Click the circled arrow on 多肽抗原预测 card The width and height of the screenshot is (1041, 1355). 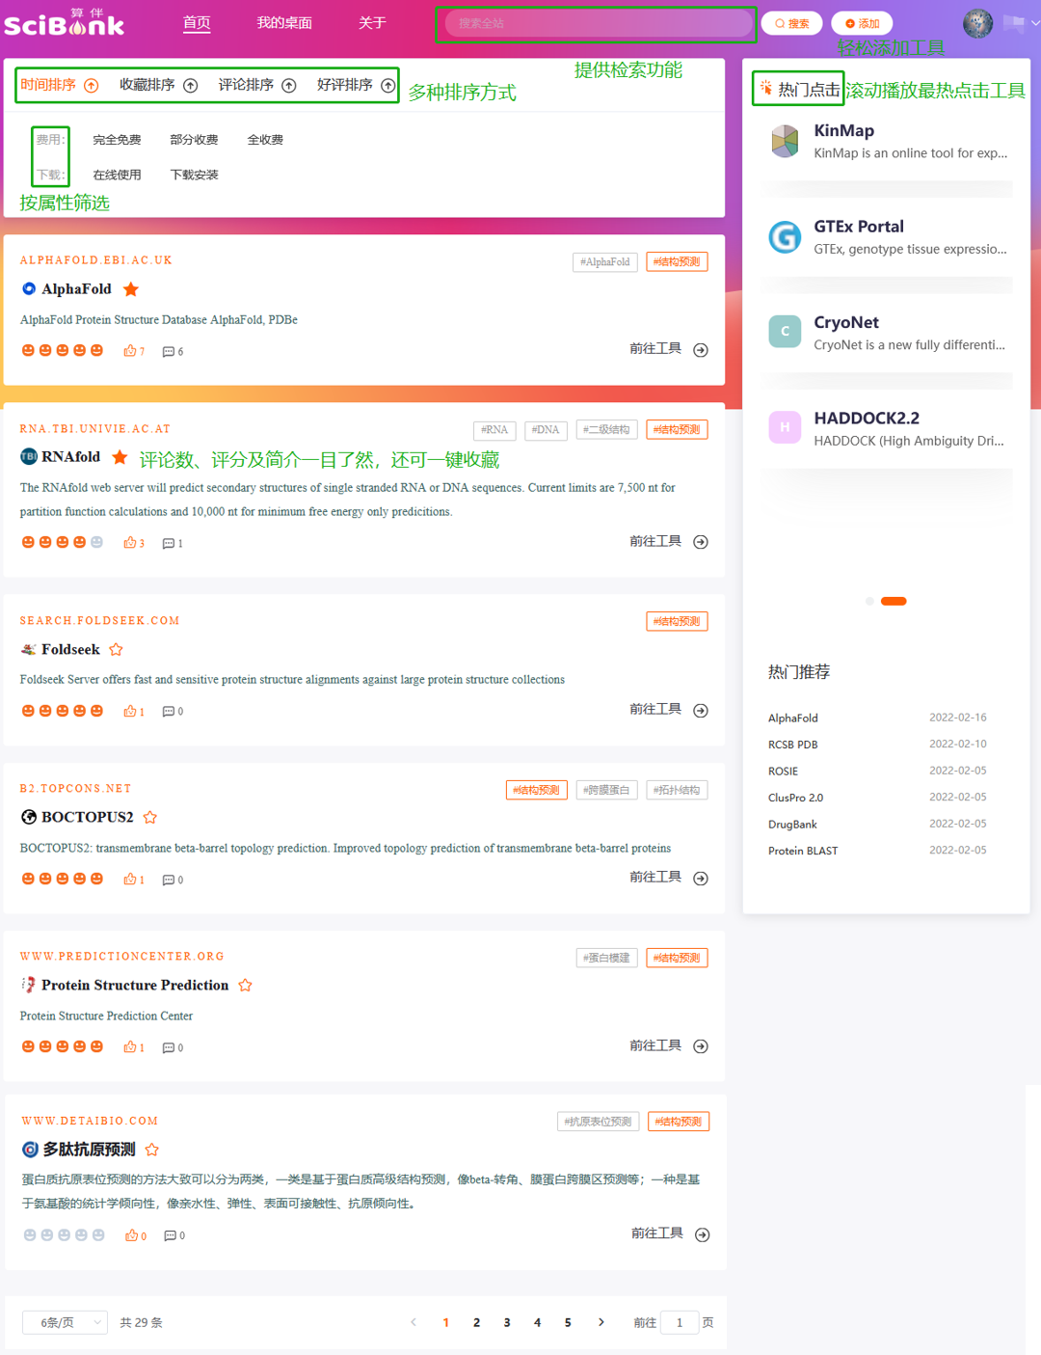click(x=703, y=1234)
